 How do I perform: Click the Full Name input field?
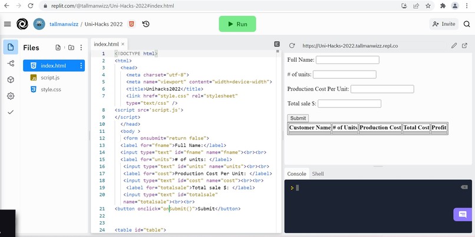348,60
